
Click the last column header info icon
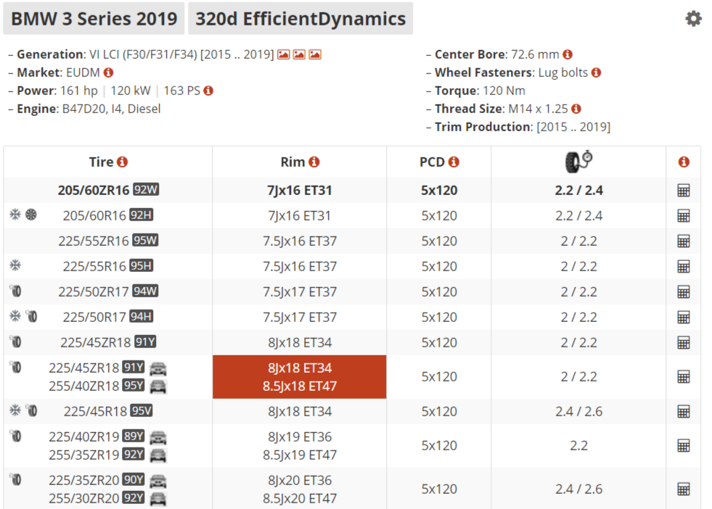[683, 162]
